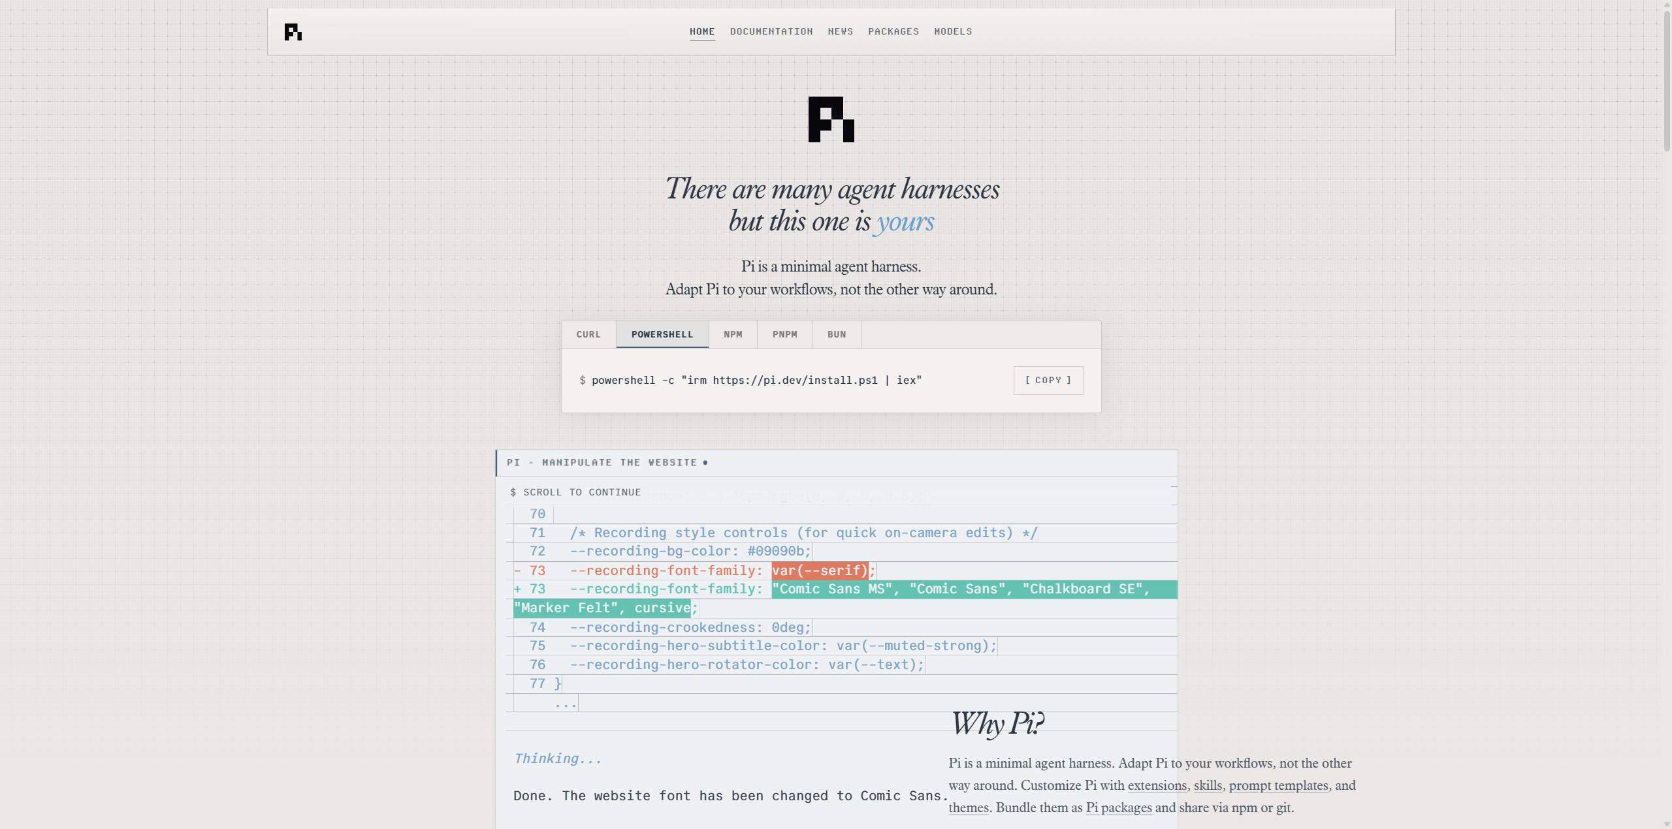This screenshot has height=829, width=1672.
Task: Click line 72 recording-bg-color text
Action: click(x=690, y=552)
